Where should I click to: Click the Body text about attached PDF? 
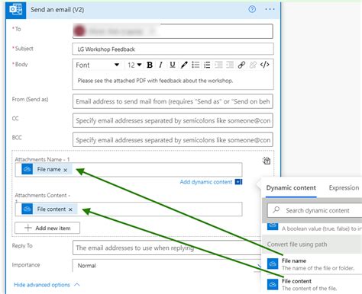155,81
